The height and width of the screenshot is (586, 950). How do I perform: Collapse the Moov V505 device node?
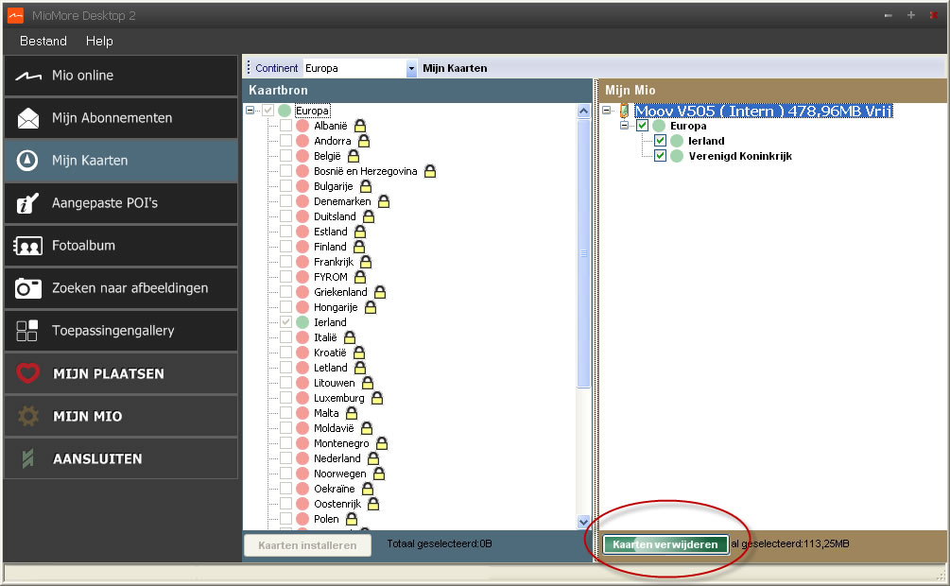606,111
